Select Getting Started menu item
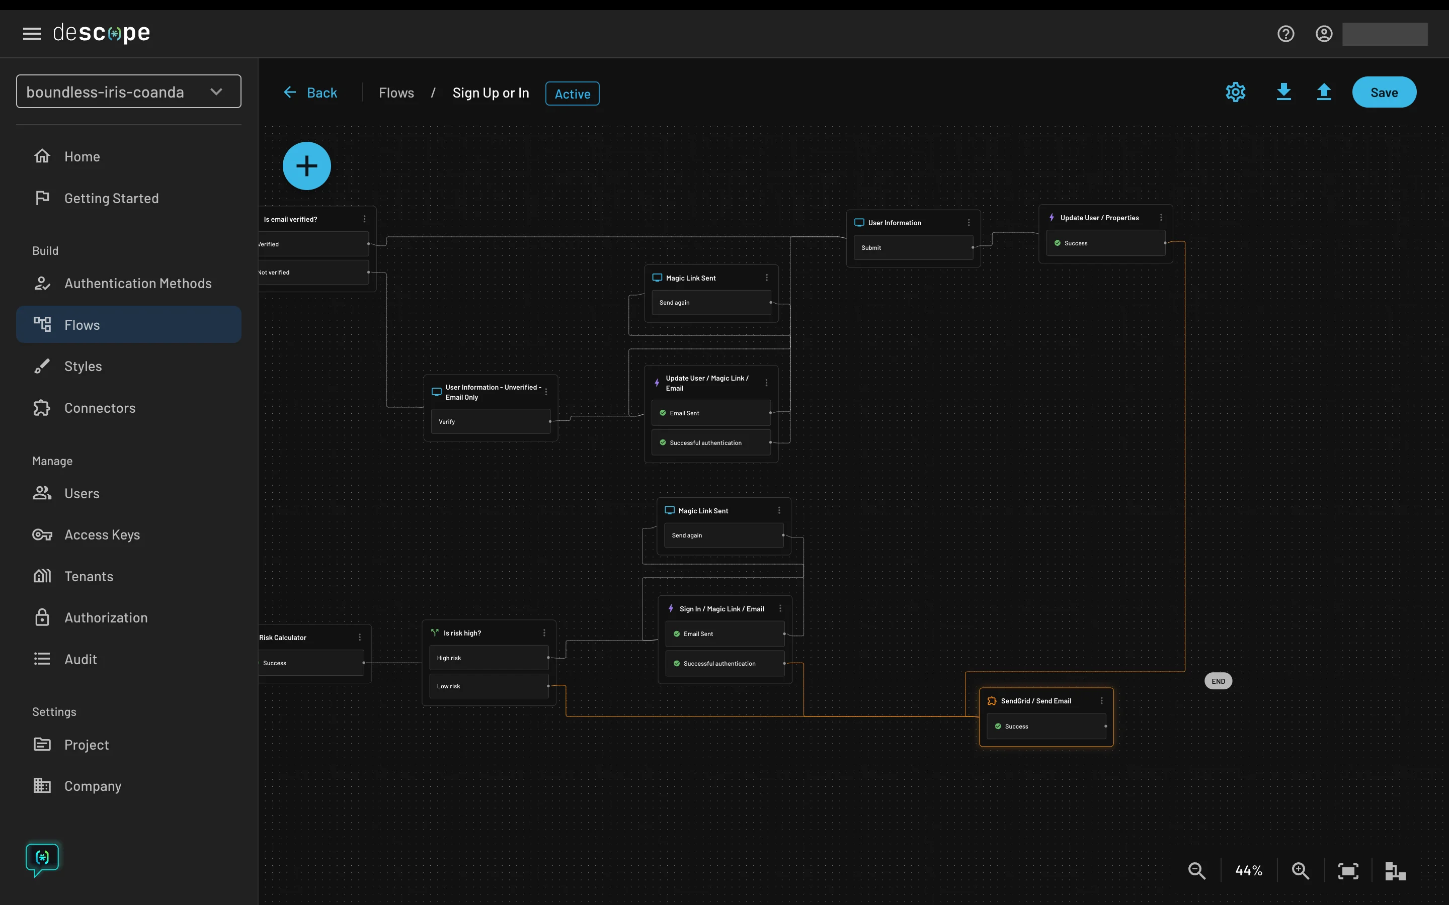1449x905 pixels. [x=112, y=198]
